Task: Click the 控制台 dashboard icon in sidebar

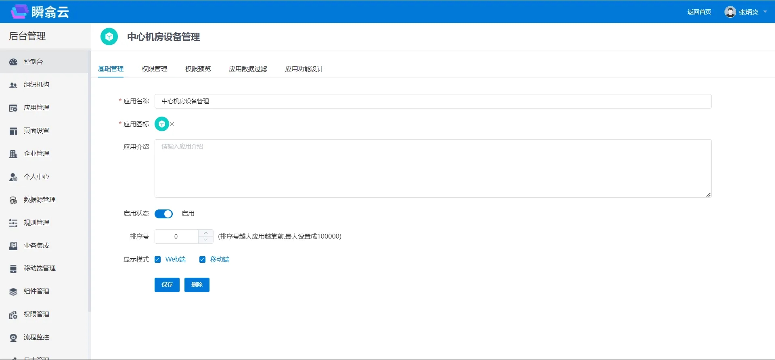Action: (13, 62)
